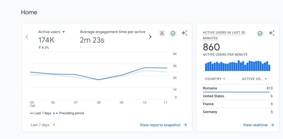Screen dimensions: 283x139
Task: Click the Preceding period legend entry
Action: click(x=69, y=113)
